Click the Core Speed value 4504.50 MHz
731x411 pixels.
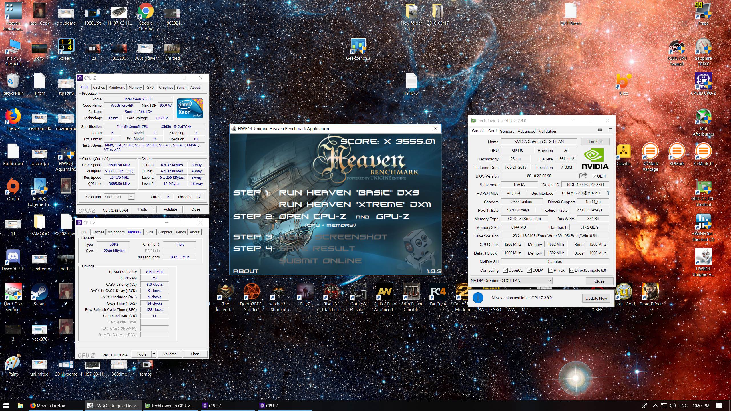coord(119,165)
